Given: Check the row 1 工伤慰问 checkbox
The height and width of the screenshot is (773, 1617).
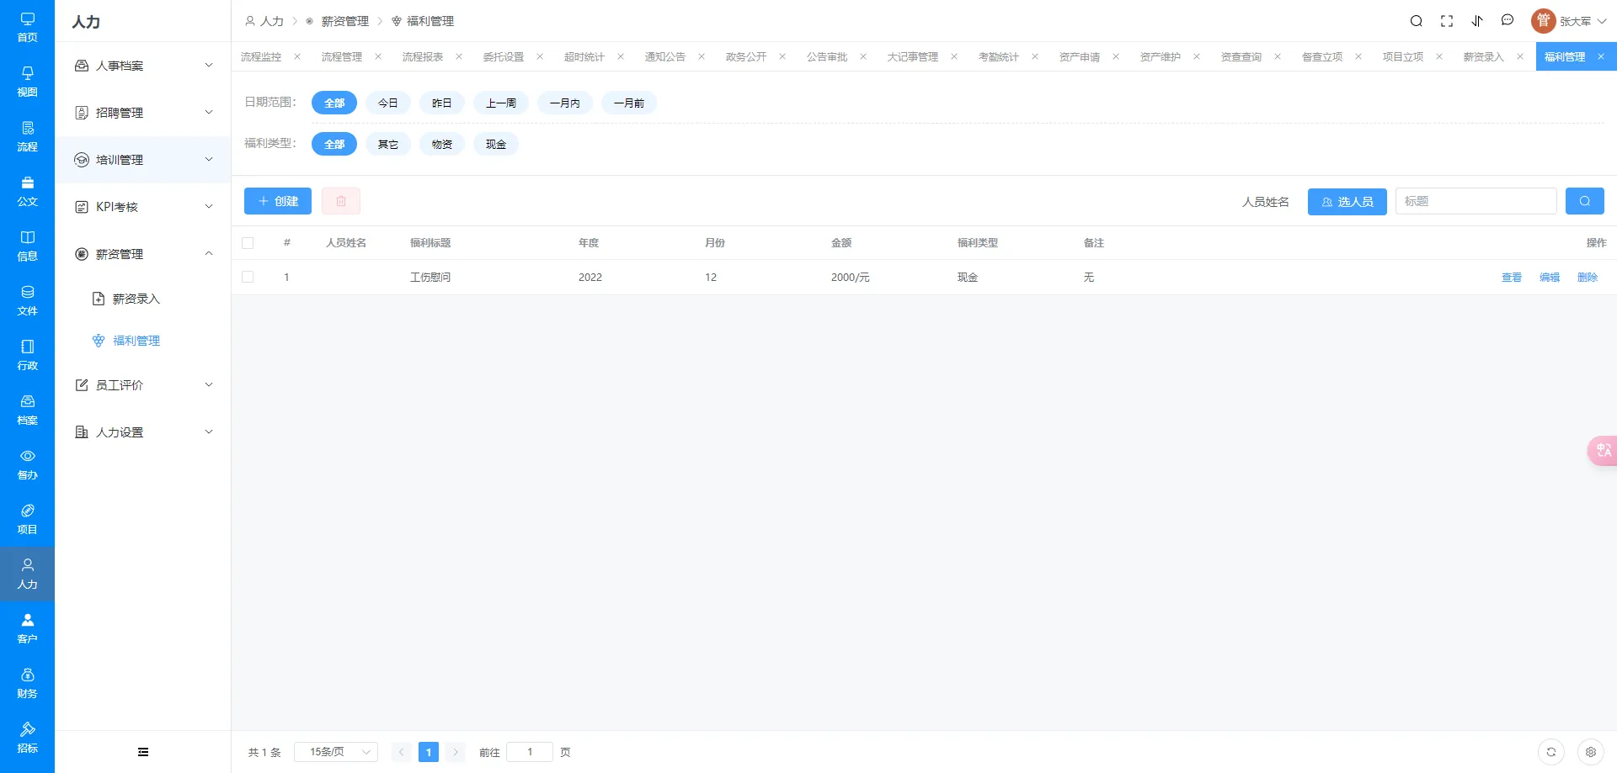Looking at the screenshot, I should (x=248, y=277).
